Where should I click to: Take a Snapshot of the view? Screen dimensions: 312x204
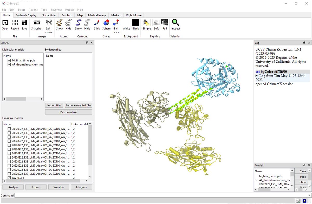click(37, 23)
